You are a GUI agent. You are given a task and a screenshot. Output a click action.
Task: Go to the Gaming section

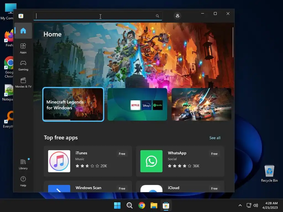pos(23,66)
